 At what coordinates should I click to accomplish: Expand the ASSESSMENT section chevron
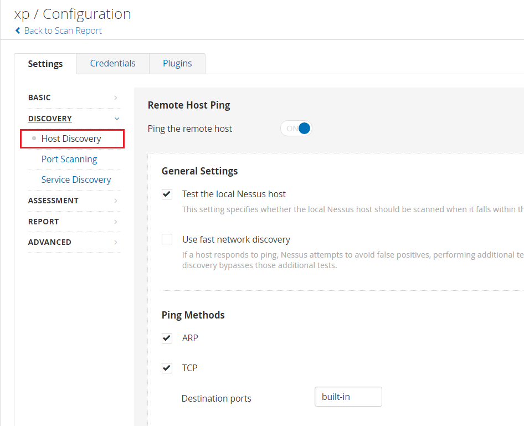116,201
